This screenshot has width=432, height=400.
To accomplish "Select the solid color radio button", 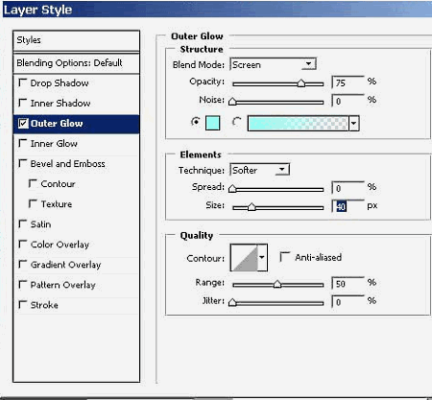I will pos(196,122).
